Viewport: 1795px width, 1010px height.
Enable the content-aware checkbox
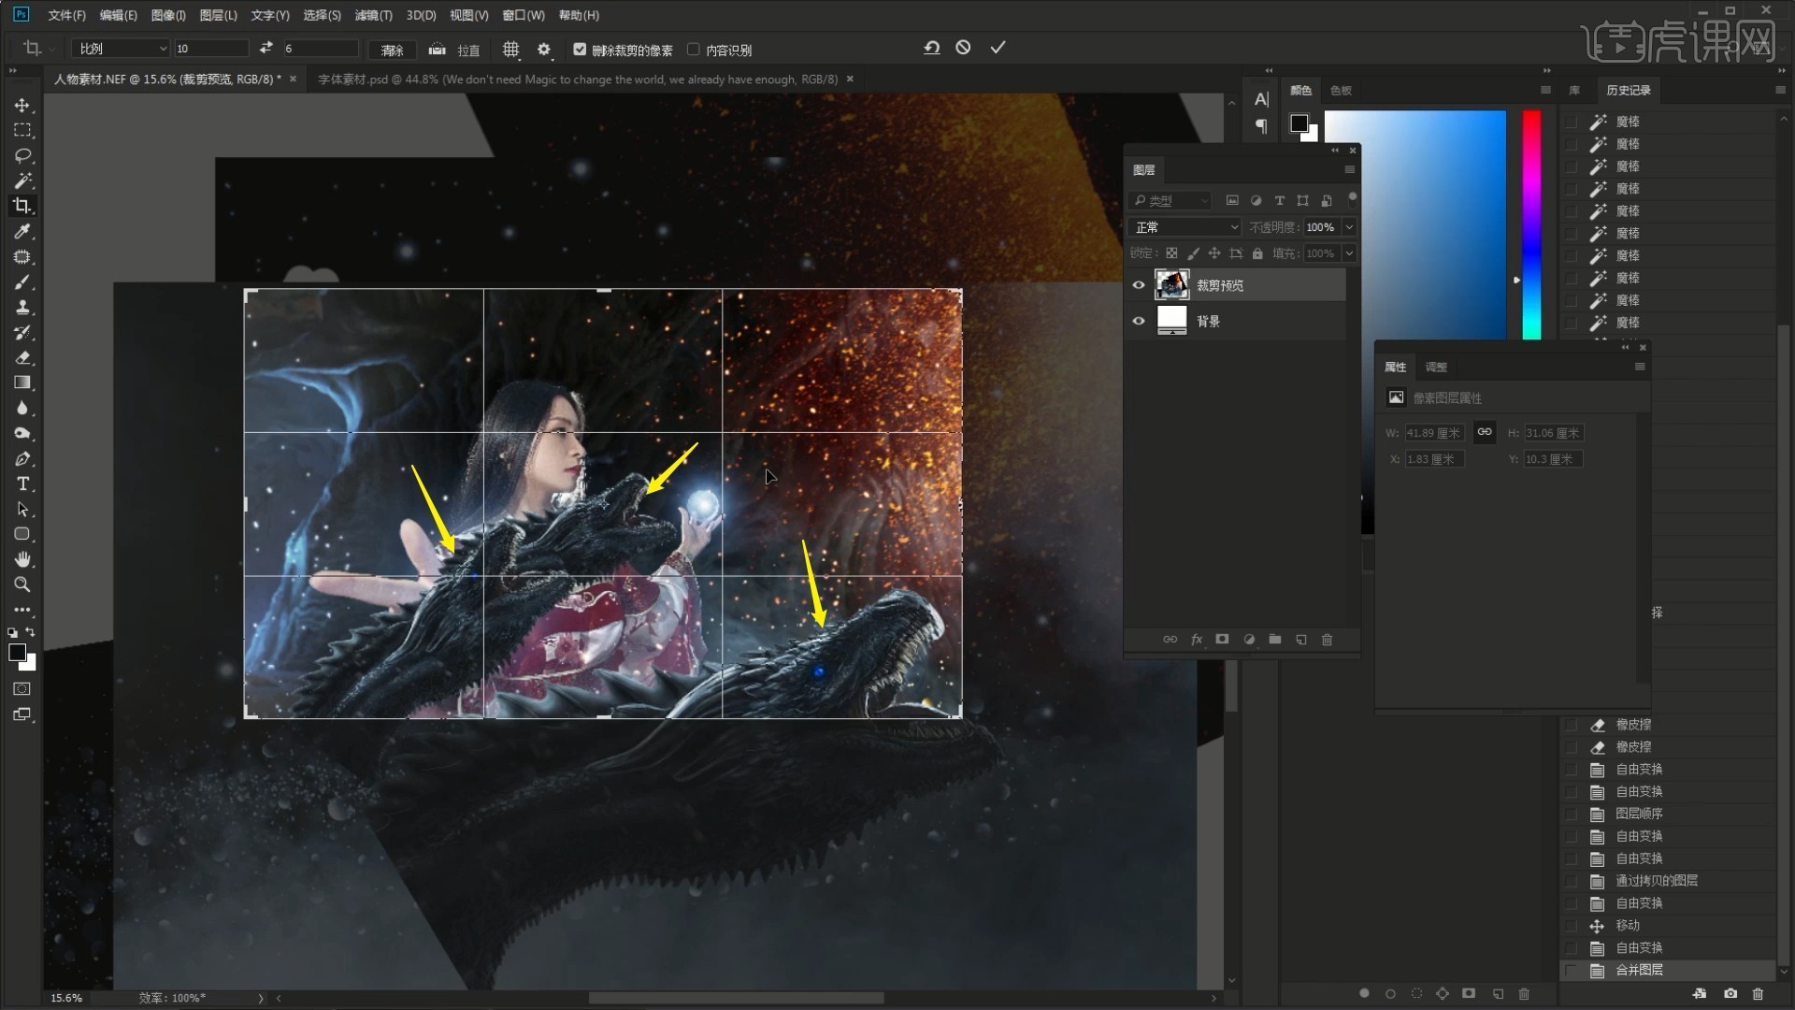point(693,50)
